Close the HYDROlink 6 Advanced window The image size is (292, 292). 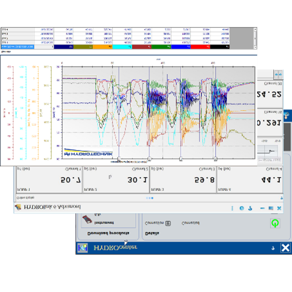(x=279, y=208)
